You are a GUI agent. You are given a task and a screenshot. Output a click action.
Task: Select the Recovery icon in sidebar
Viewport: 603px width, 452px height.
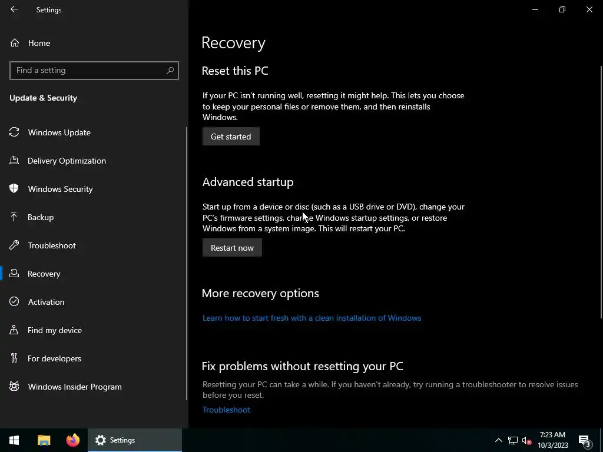pos(14,274)
